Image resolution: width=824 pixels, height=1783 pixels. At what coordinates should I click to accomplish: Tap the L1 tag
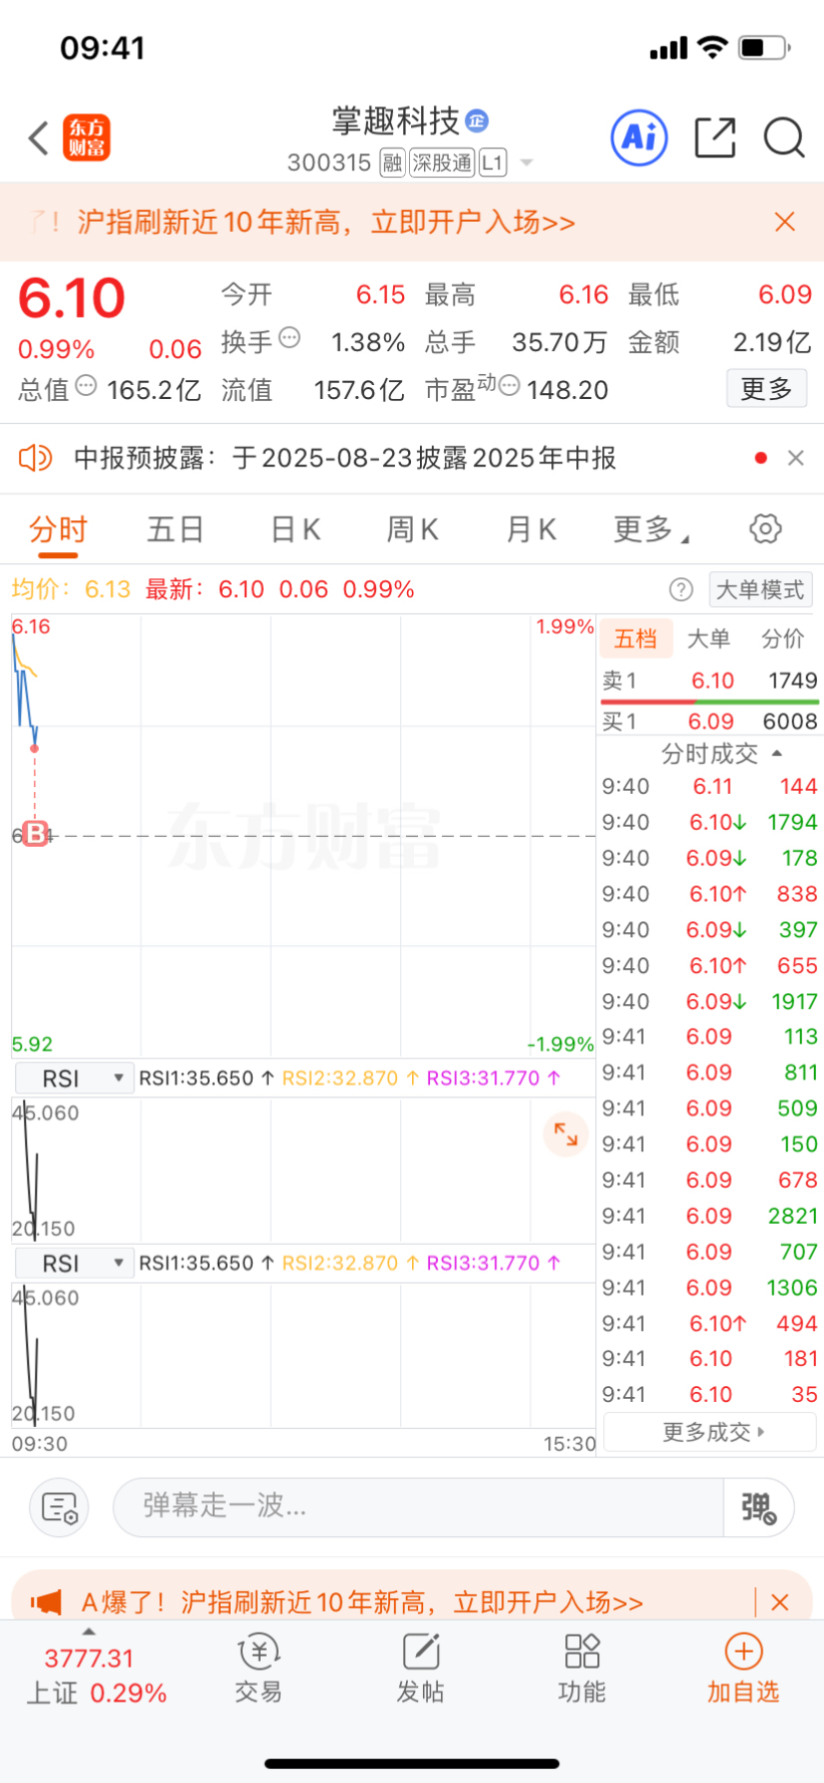(494, 162)
